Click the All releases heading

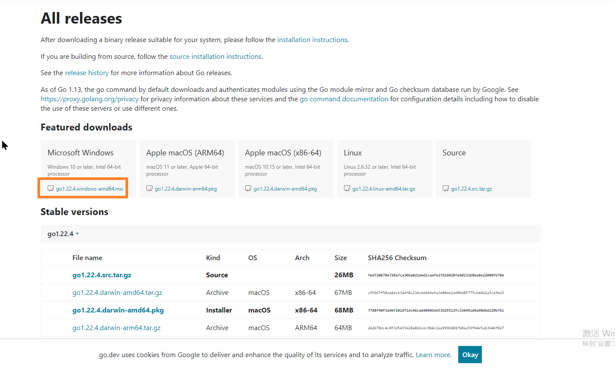point(81,18)
